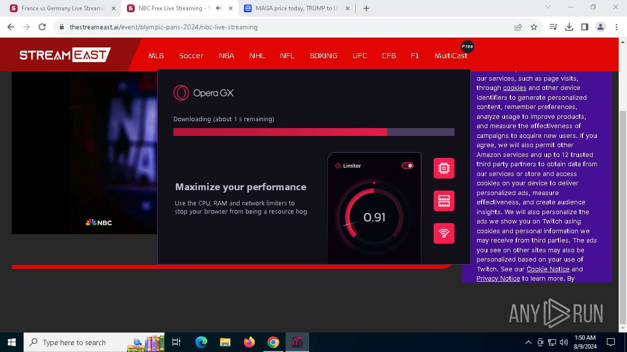Toggle the Chrome side panel
The width and height of the screenshot is (627, 352).
point(585,27)
